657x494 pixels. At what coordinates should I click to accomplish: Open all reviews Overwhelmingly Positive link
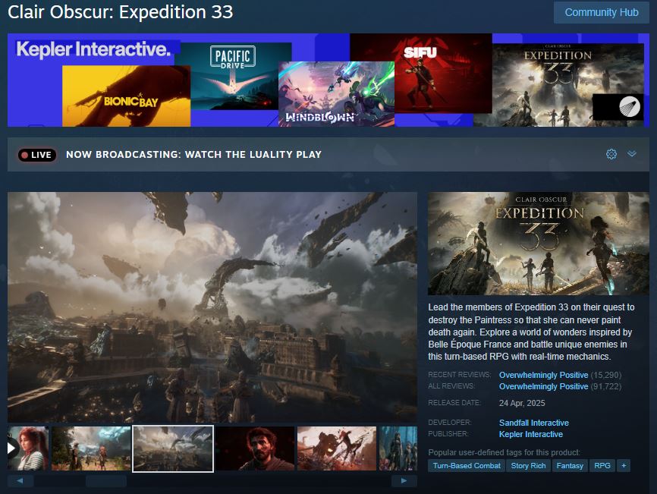pyautogui.click(x=543, y=386)
